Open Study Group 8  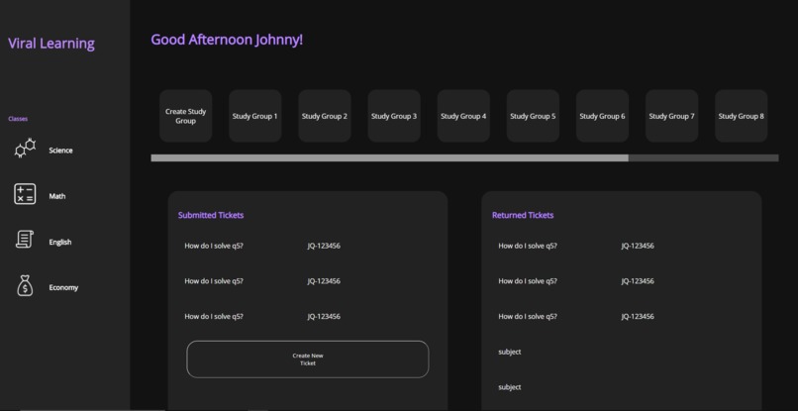pos(741,116)
